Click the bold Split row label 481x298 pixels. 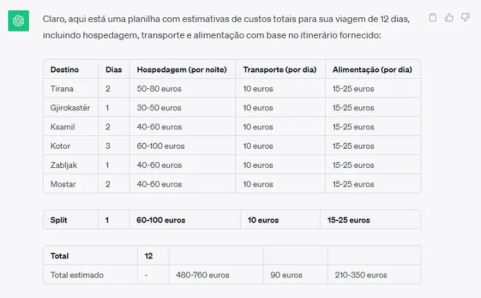pos(58,220)
